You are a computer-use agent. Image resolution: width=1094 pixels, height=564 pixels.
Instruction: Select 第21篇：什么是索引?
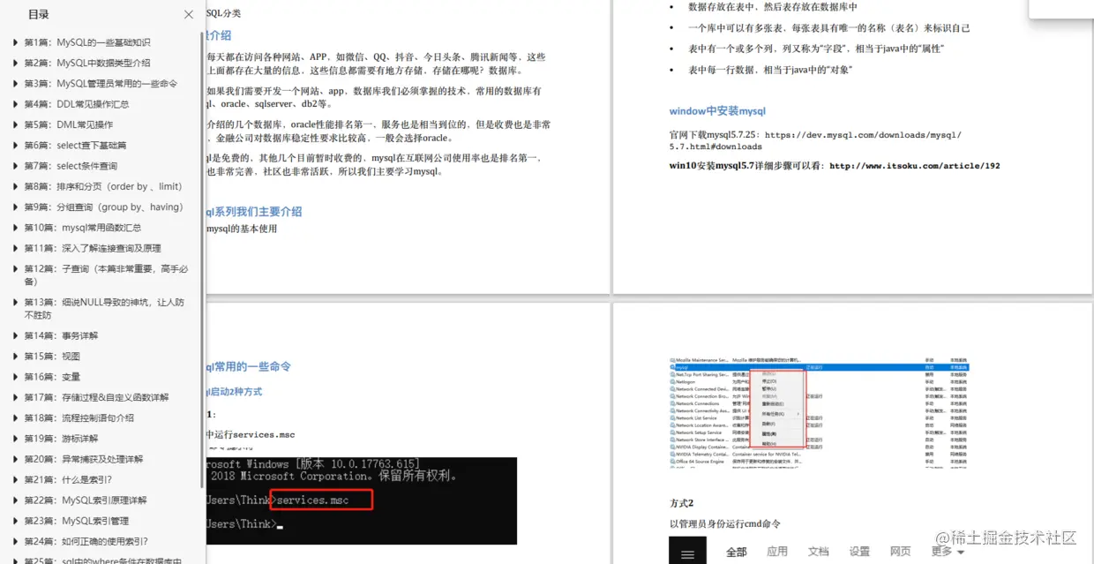[68, 480]
